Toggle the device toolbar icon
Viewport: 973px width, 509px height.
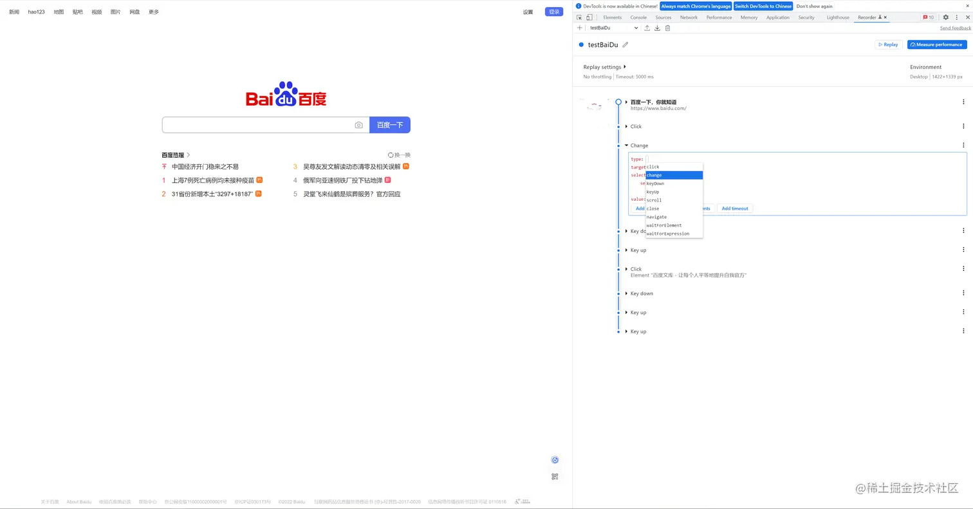click(x=589, y=17)
